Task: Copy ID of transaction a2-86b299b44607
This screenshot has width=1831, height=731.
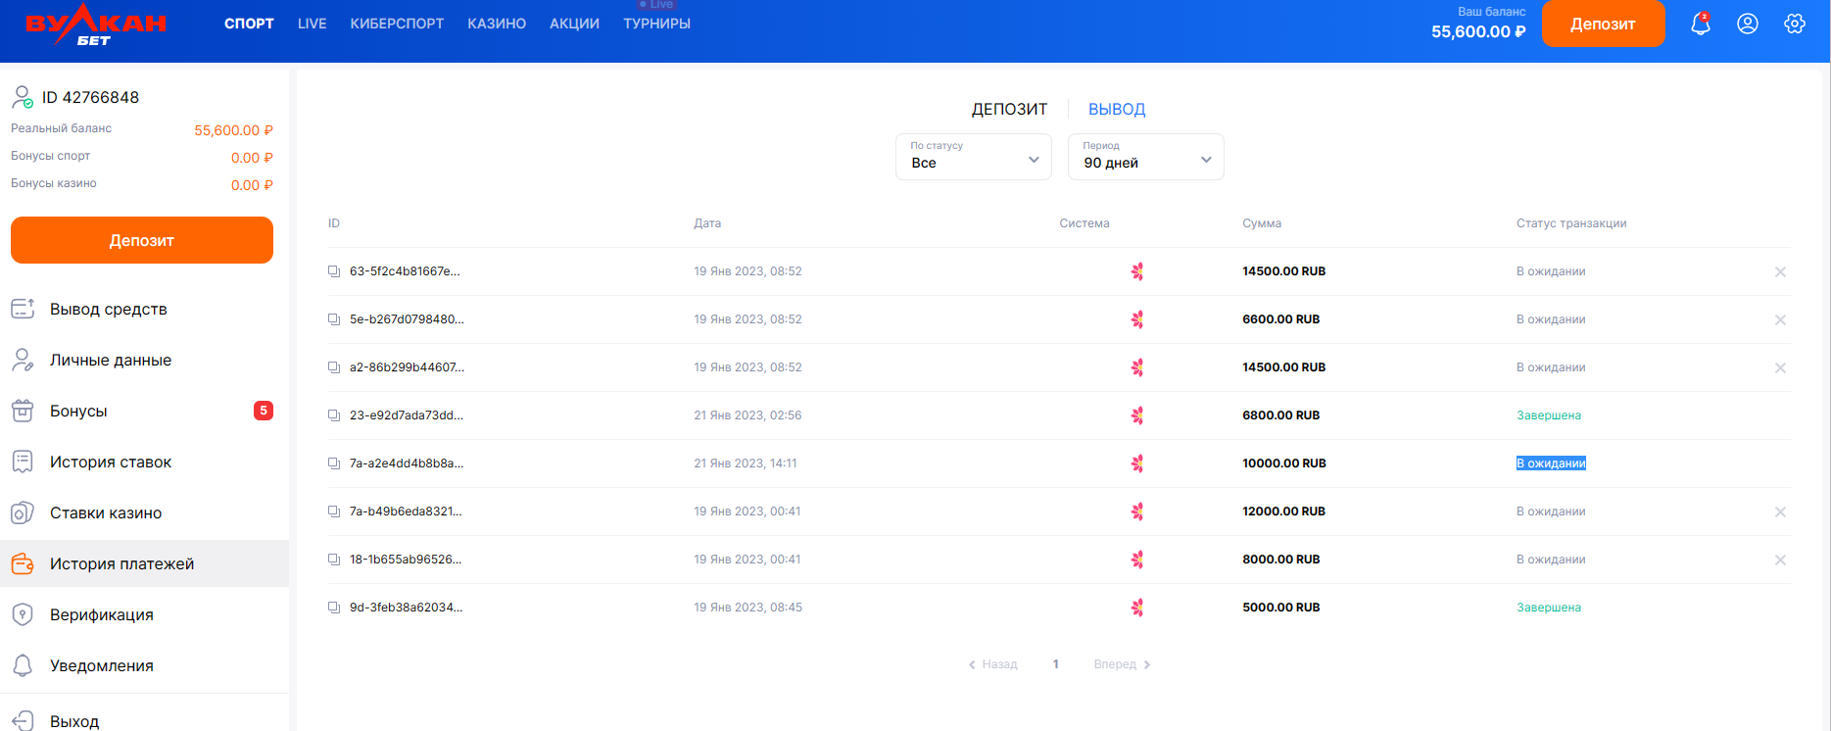Action: 334,367
